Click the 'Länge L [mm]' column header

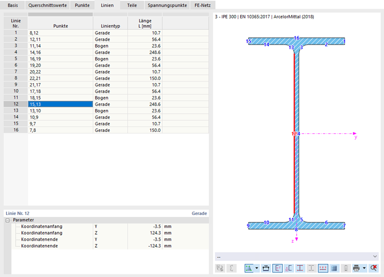[145, 23]
